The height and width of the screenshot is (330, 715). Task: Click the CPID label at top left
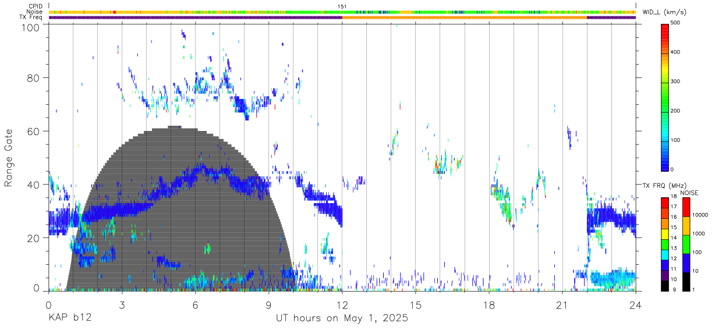pos(35,6)
